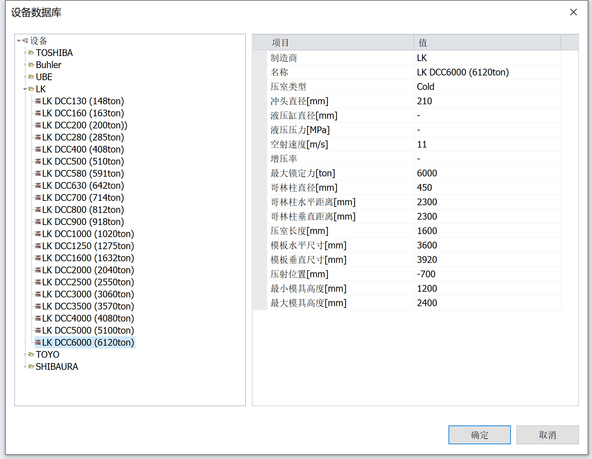
Task: Click the machine icon beside LK DCC3000 (3060ton)
Action: [38, 294]
